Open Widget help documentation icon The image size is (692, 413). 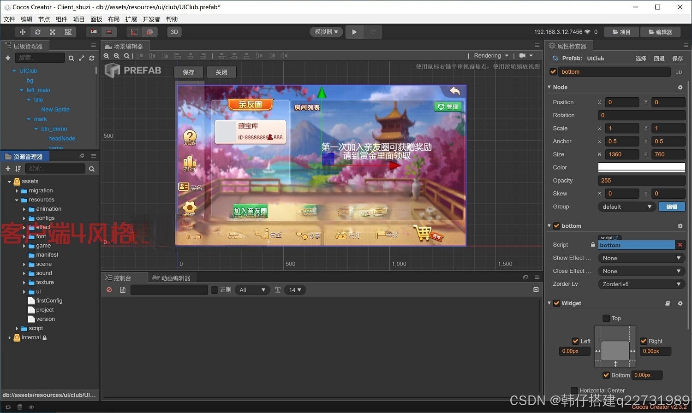click(x=668, y=303)
